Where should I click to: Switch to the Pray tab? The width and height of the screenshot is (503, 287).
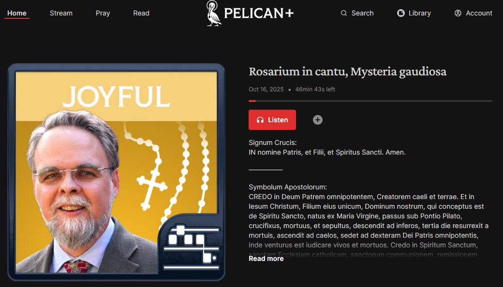click(x=103, y=13)
